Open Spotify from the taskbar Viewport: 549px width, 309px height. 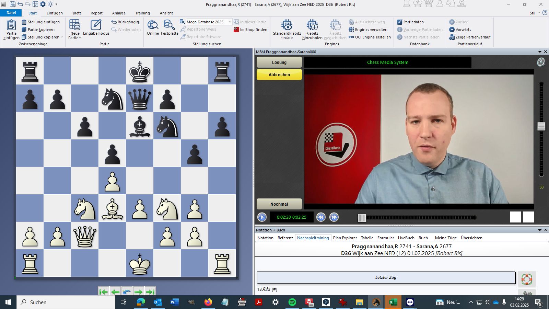[x=292, y=302]
